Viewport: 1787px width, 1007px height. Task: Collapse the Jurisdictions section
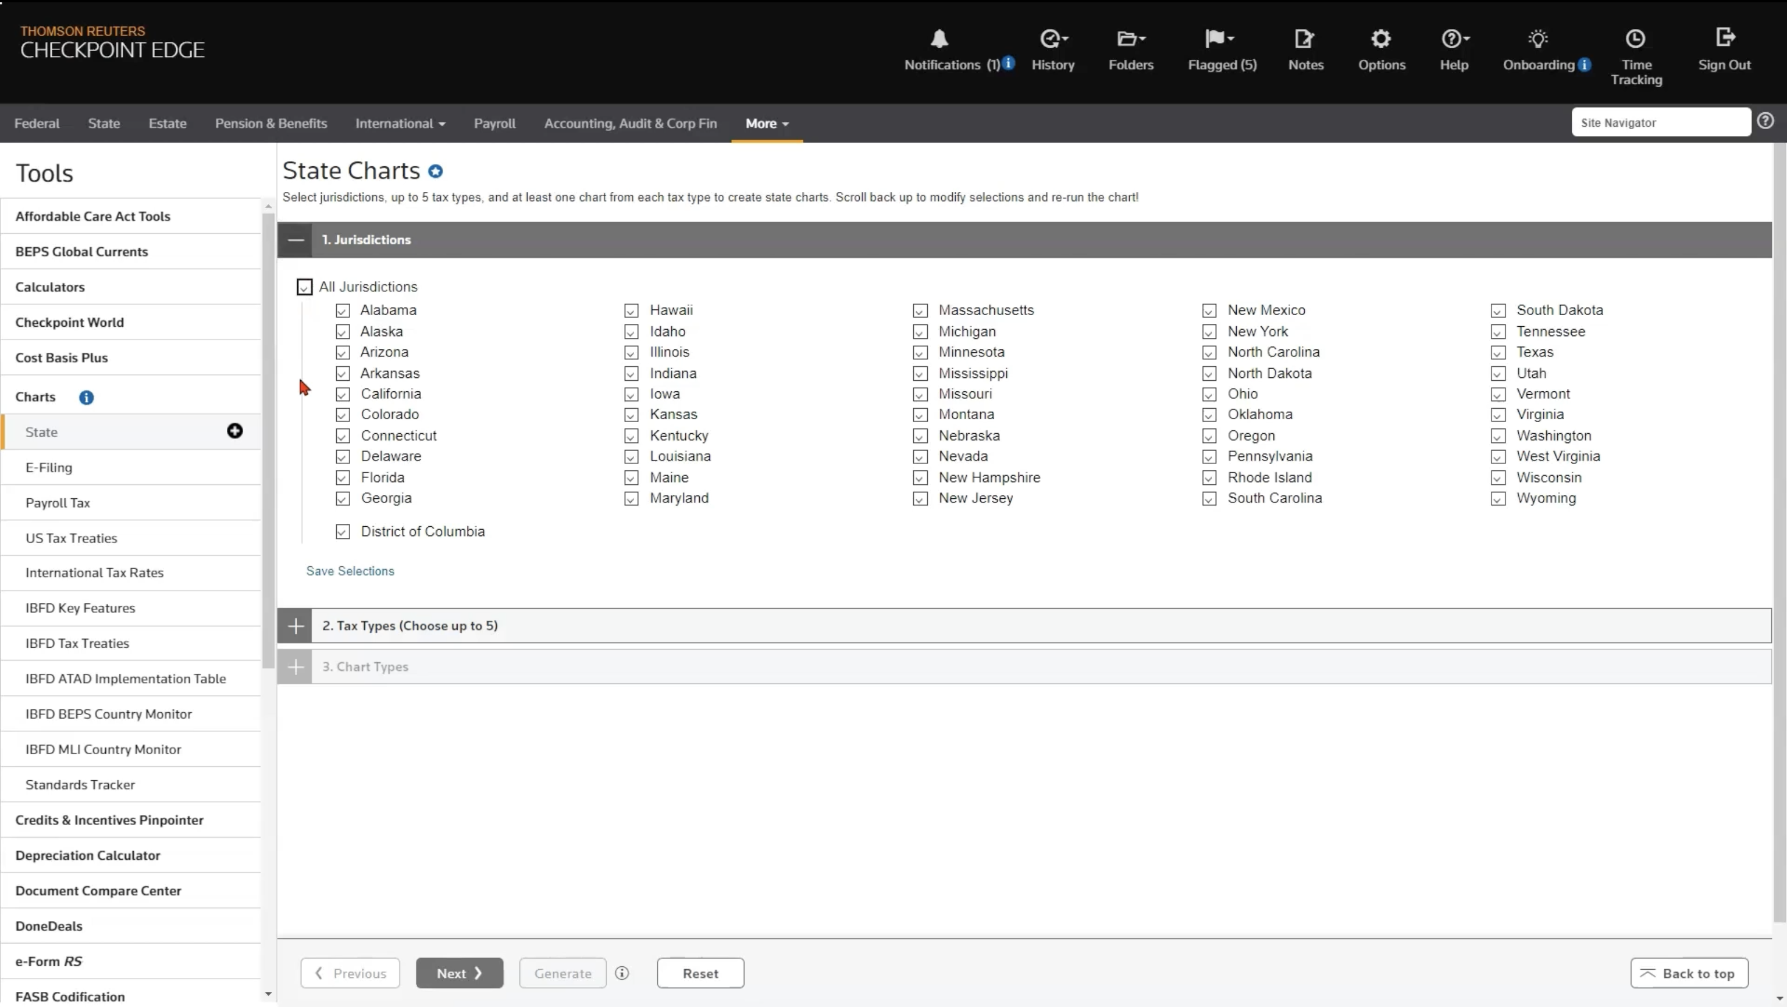(x=296, y=240)
